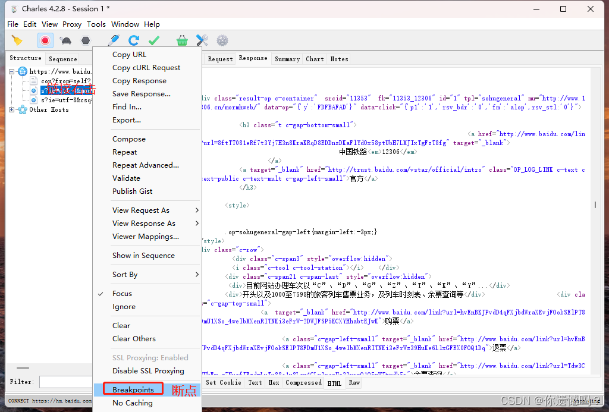Select s?ie=utf-8&csq request item

[66, 100]
